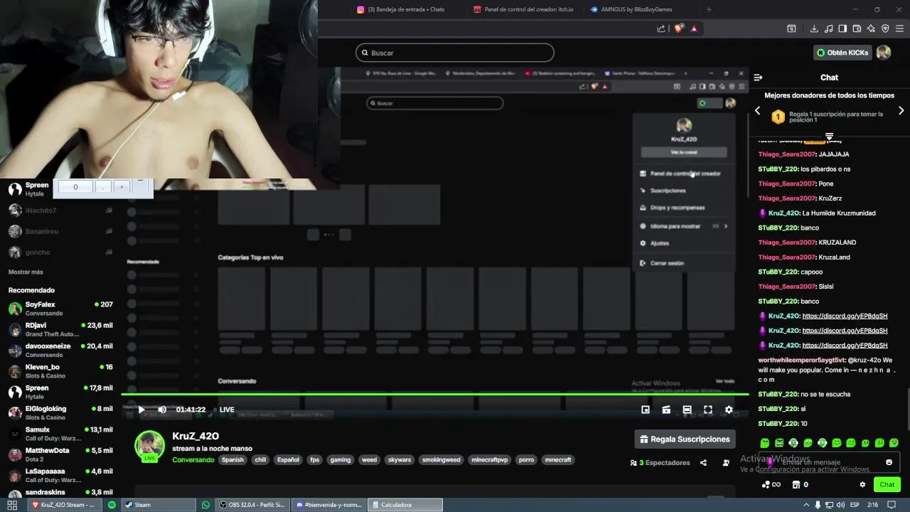The image size is (910, 512).
Task: Open a new browser tab
Action: pos(709,9)
